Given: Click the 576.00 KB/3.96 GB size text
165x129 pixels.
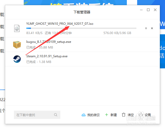Looking at the screenshot, I should tap(117, 33).
